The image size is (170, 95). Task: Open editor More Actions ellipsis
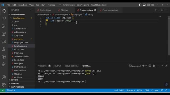pos(166,10)
